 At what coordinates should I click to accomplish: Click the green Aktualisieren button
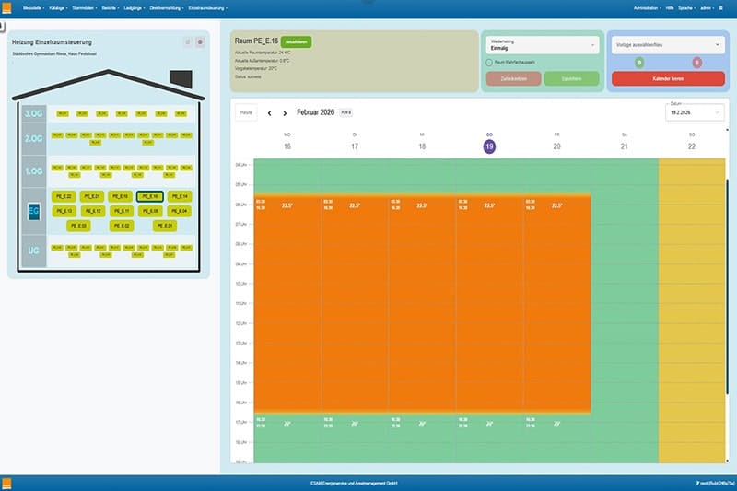(x=298, y=42)
